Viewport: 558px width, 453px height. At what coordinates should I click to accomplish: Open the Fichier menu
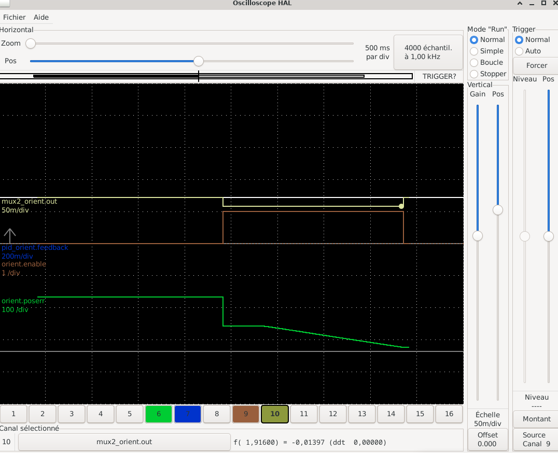point(14,17)
